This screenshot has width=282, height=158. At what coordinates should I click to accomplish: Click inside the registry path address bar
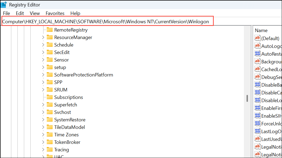(x=107, y=21)
